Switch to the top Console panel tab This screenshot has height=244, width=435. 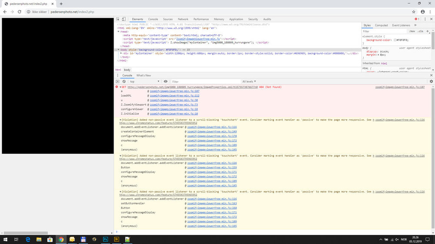coord(153,19)
